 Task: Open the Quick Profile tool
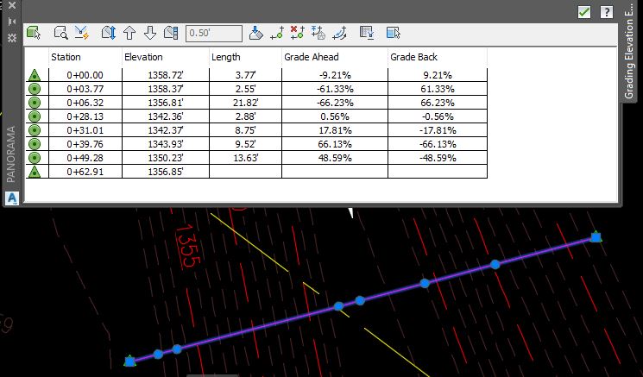coord(82,33)
